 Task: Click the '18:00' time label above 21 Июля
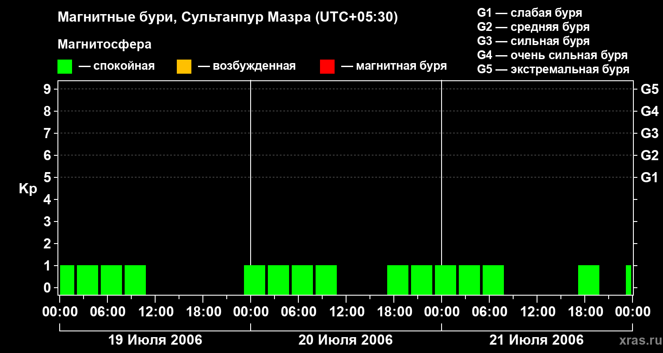point(585,312)
